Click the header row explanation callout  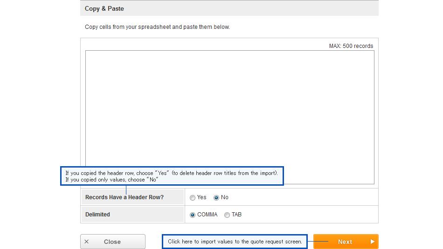[172, 176]
